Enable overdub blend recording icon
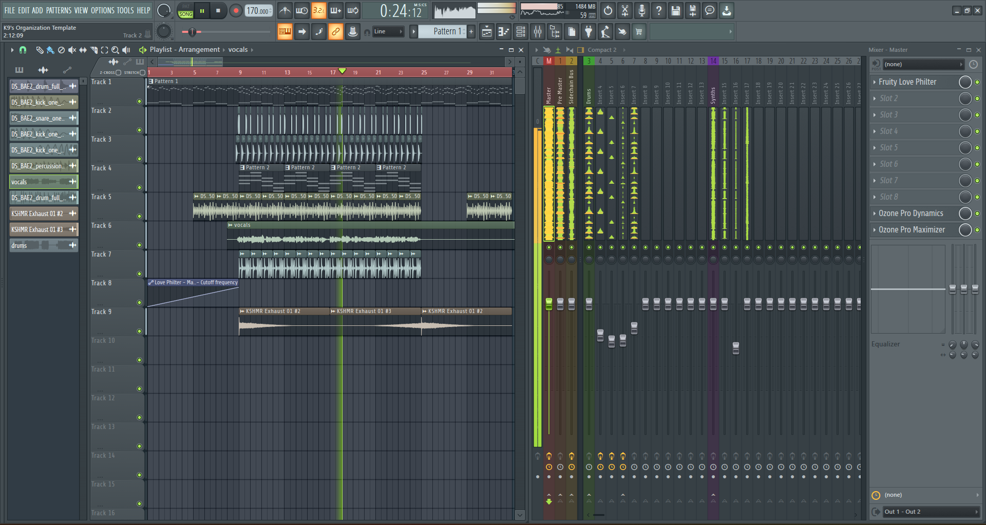 point(336,10)
